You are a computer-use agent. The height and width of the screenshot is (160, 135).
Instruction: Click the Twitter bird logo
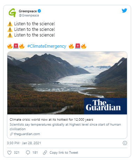(124, 11)
